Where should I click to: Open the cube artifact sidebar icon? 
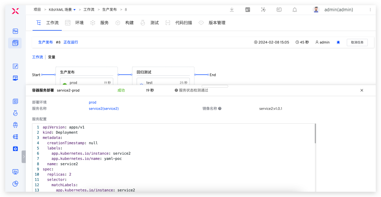(15, 125)
